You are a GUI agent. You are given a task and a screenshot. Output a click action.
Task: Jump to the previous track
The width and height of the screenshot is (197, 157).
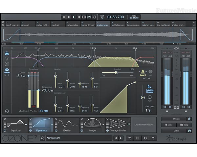(x=63, y=17)
